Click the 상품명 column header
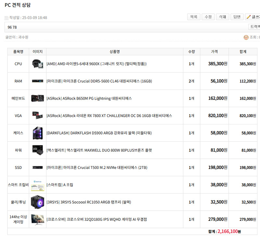This screenshot has height=240, width=260. (115, 52)
